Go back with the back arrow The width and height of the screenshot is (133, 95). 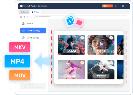(x=24, y=17)
